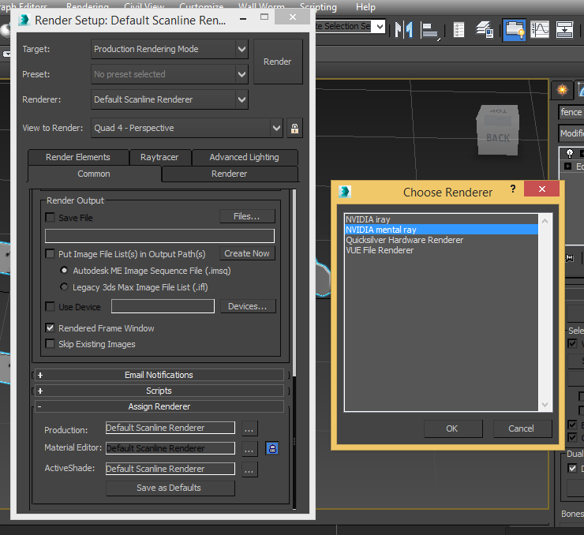The width and height of the screenshot is (584, 535).
Task: Toggle the Ribbon icon in toolbar
Action: (515, 30)
